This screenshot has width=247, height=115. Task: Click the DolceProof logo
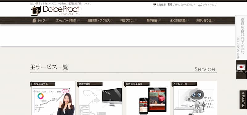point(55,10)
